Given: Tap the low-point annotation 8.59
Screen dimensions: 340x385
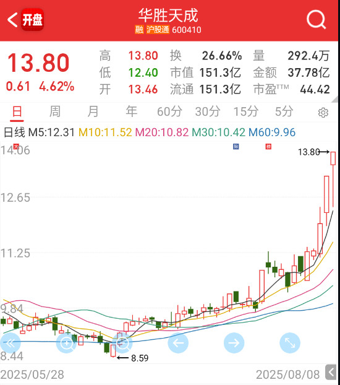Looking at the screenshot, I should click(140, 358).
